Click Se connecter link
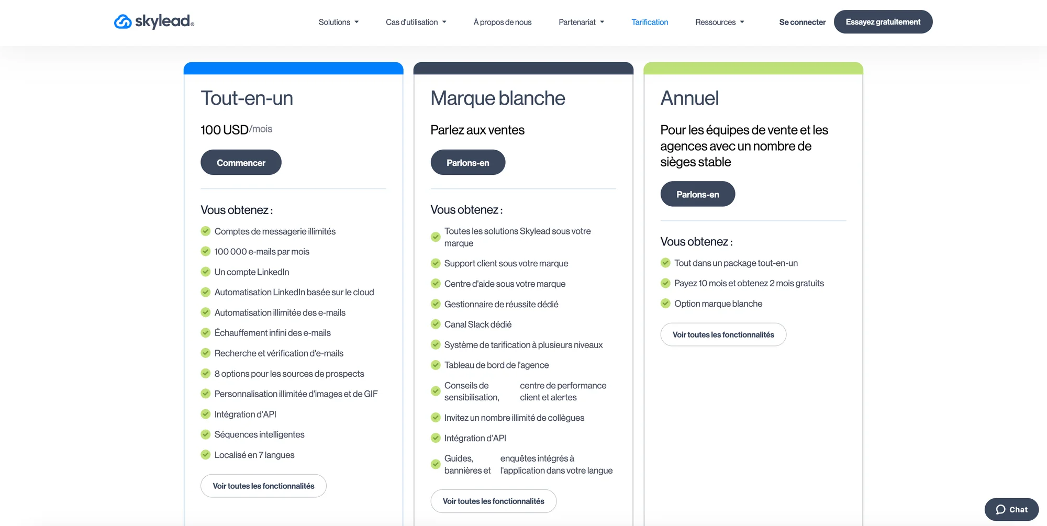Image resolution: width=1047 pixels, height=526 pixels. pos(802,22)
